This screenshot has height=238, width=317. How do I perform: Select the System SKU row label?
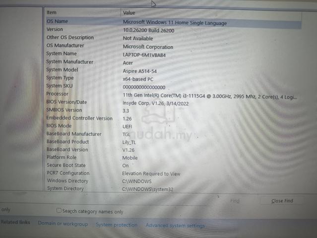coord(59,86)
